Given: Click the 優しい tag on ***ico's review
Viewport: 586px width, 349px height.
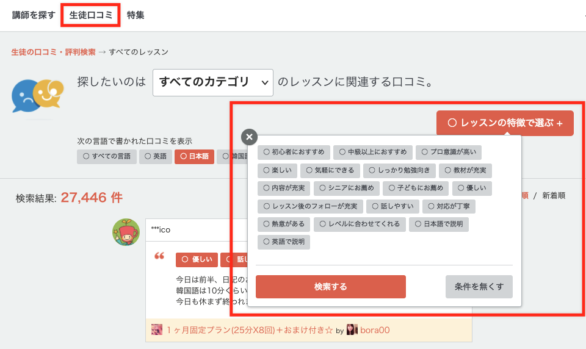Looking at the screenshot, I should [197, 260].
